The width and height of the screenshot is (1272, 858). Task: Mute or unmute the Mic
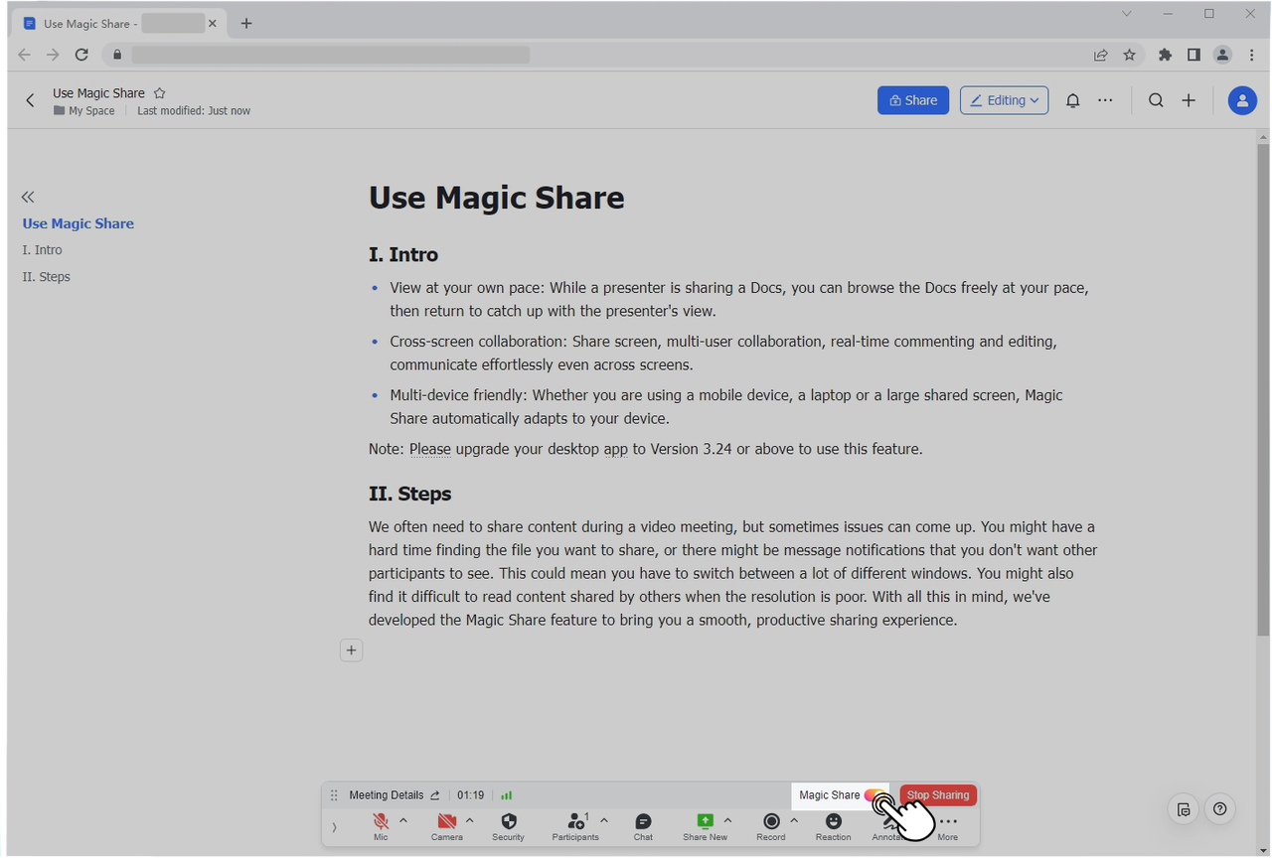pos(381,826)
